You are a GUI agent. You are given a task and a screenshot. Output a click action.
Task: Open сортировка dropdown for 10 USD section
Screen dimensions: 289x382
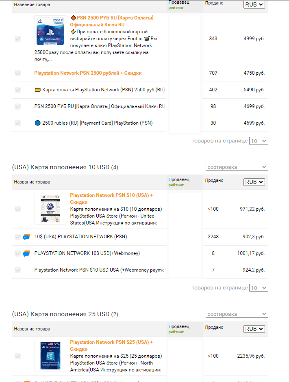pos(237,167)
